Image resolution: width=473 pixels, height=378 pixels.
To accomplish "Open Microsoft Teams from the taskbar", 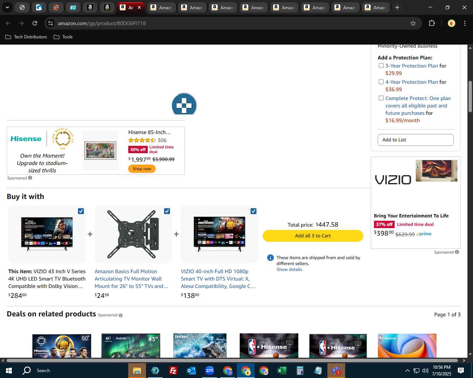I will coord(336,371).
